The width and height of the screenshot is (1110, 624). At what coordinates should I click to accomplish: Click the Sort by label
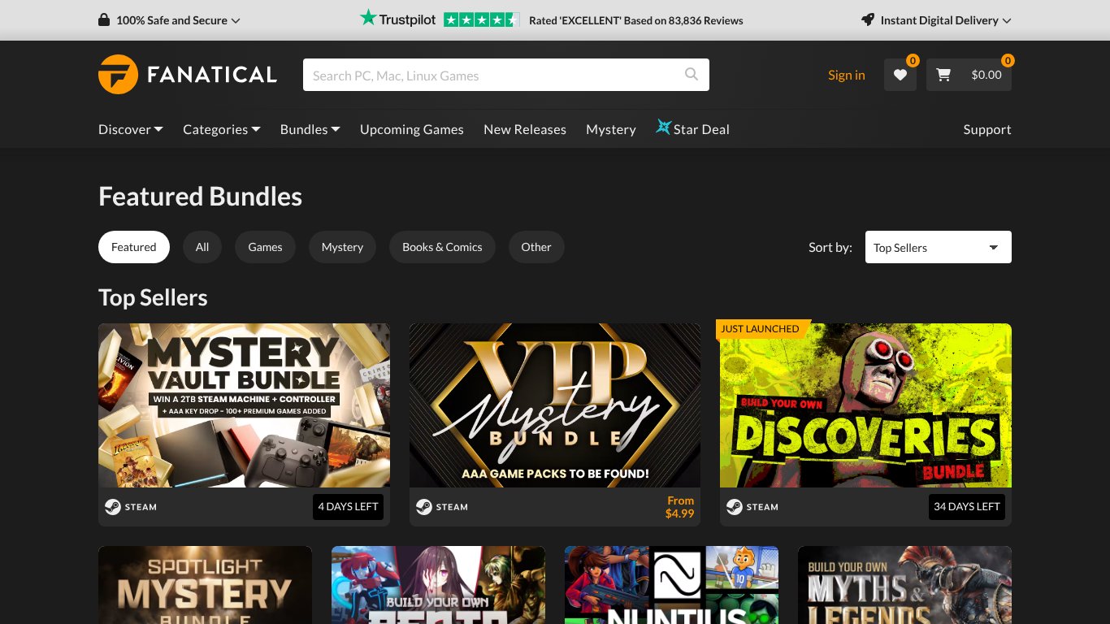[x=830, y=247]
